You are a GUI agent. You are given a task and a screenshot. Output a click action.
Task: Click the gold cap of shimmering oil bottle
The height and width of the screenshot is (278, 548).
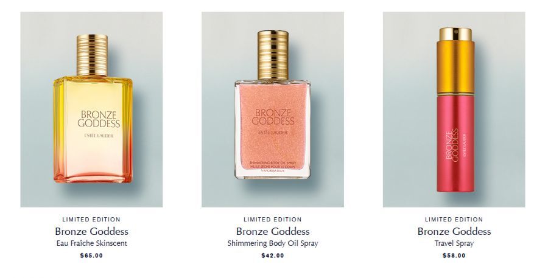pyautogui.click(x=273, y=55)
